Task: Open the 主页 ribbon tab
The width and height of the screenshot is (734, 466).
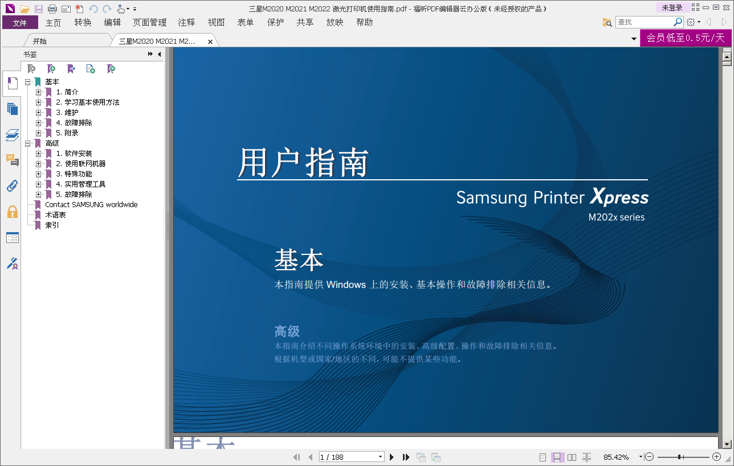Action: 54,23
